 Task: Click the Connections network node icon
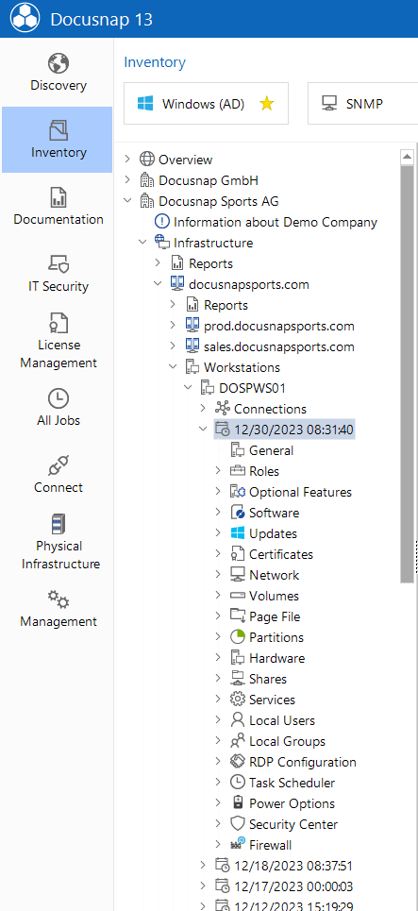click(223, 409)
